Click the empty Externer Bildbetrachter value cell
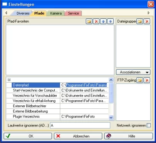The width and height of the screenshot is (156, 143). [84, 106]
